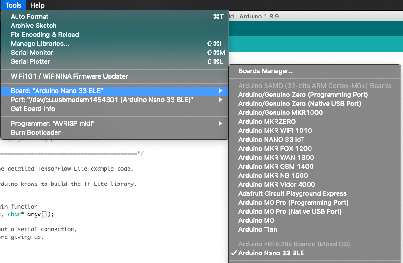
Task: Choose Arduino/Genuino Zero (Native USB Port)
Action: tap(297, 104)
